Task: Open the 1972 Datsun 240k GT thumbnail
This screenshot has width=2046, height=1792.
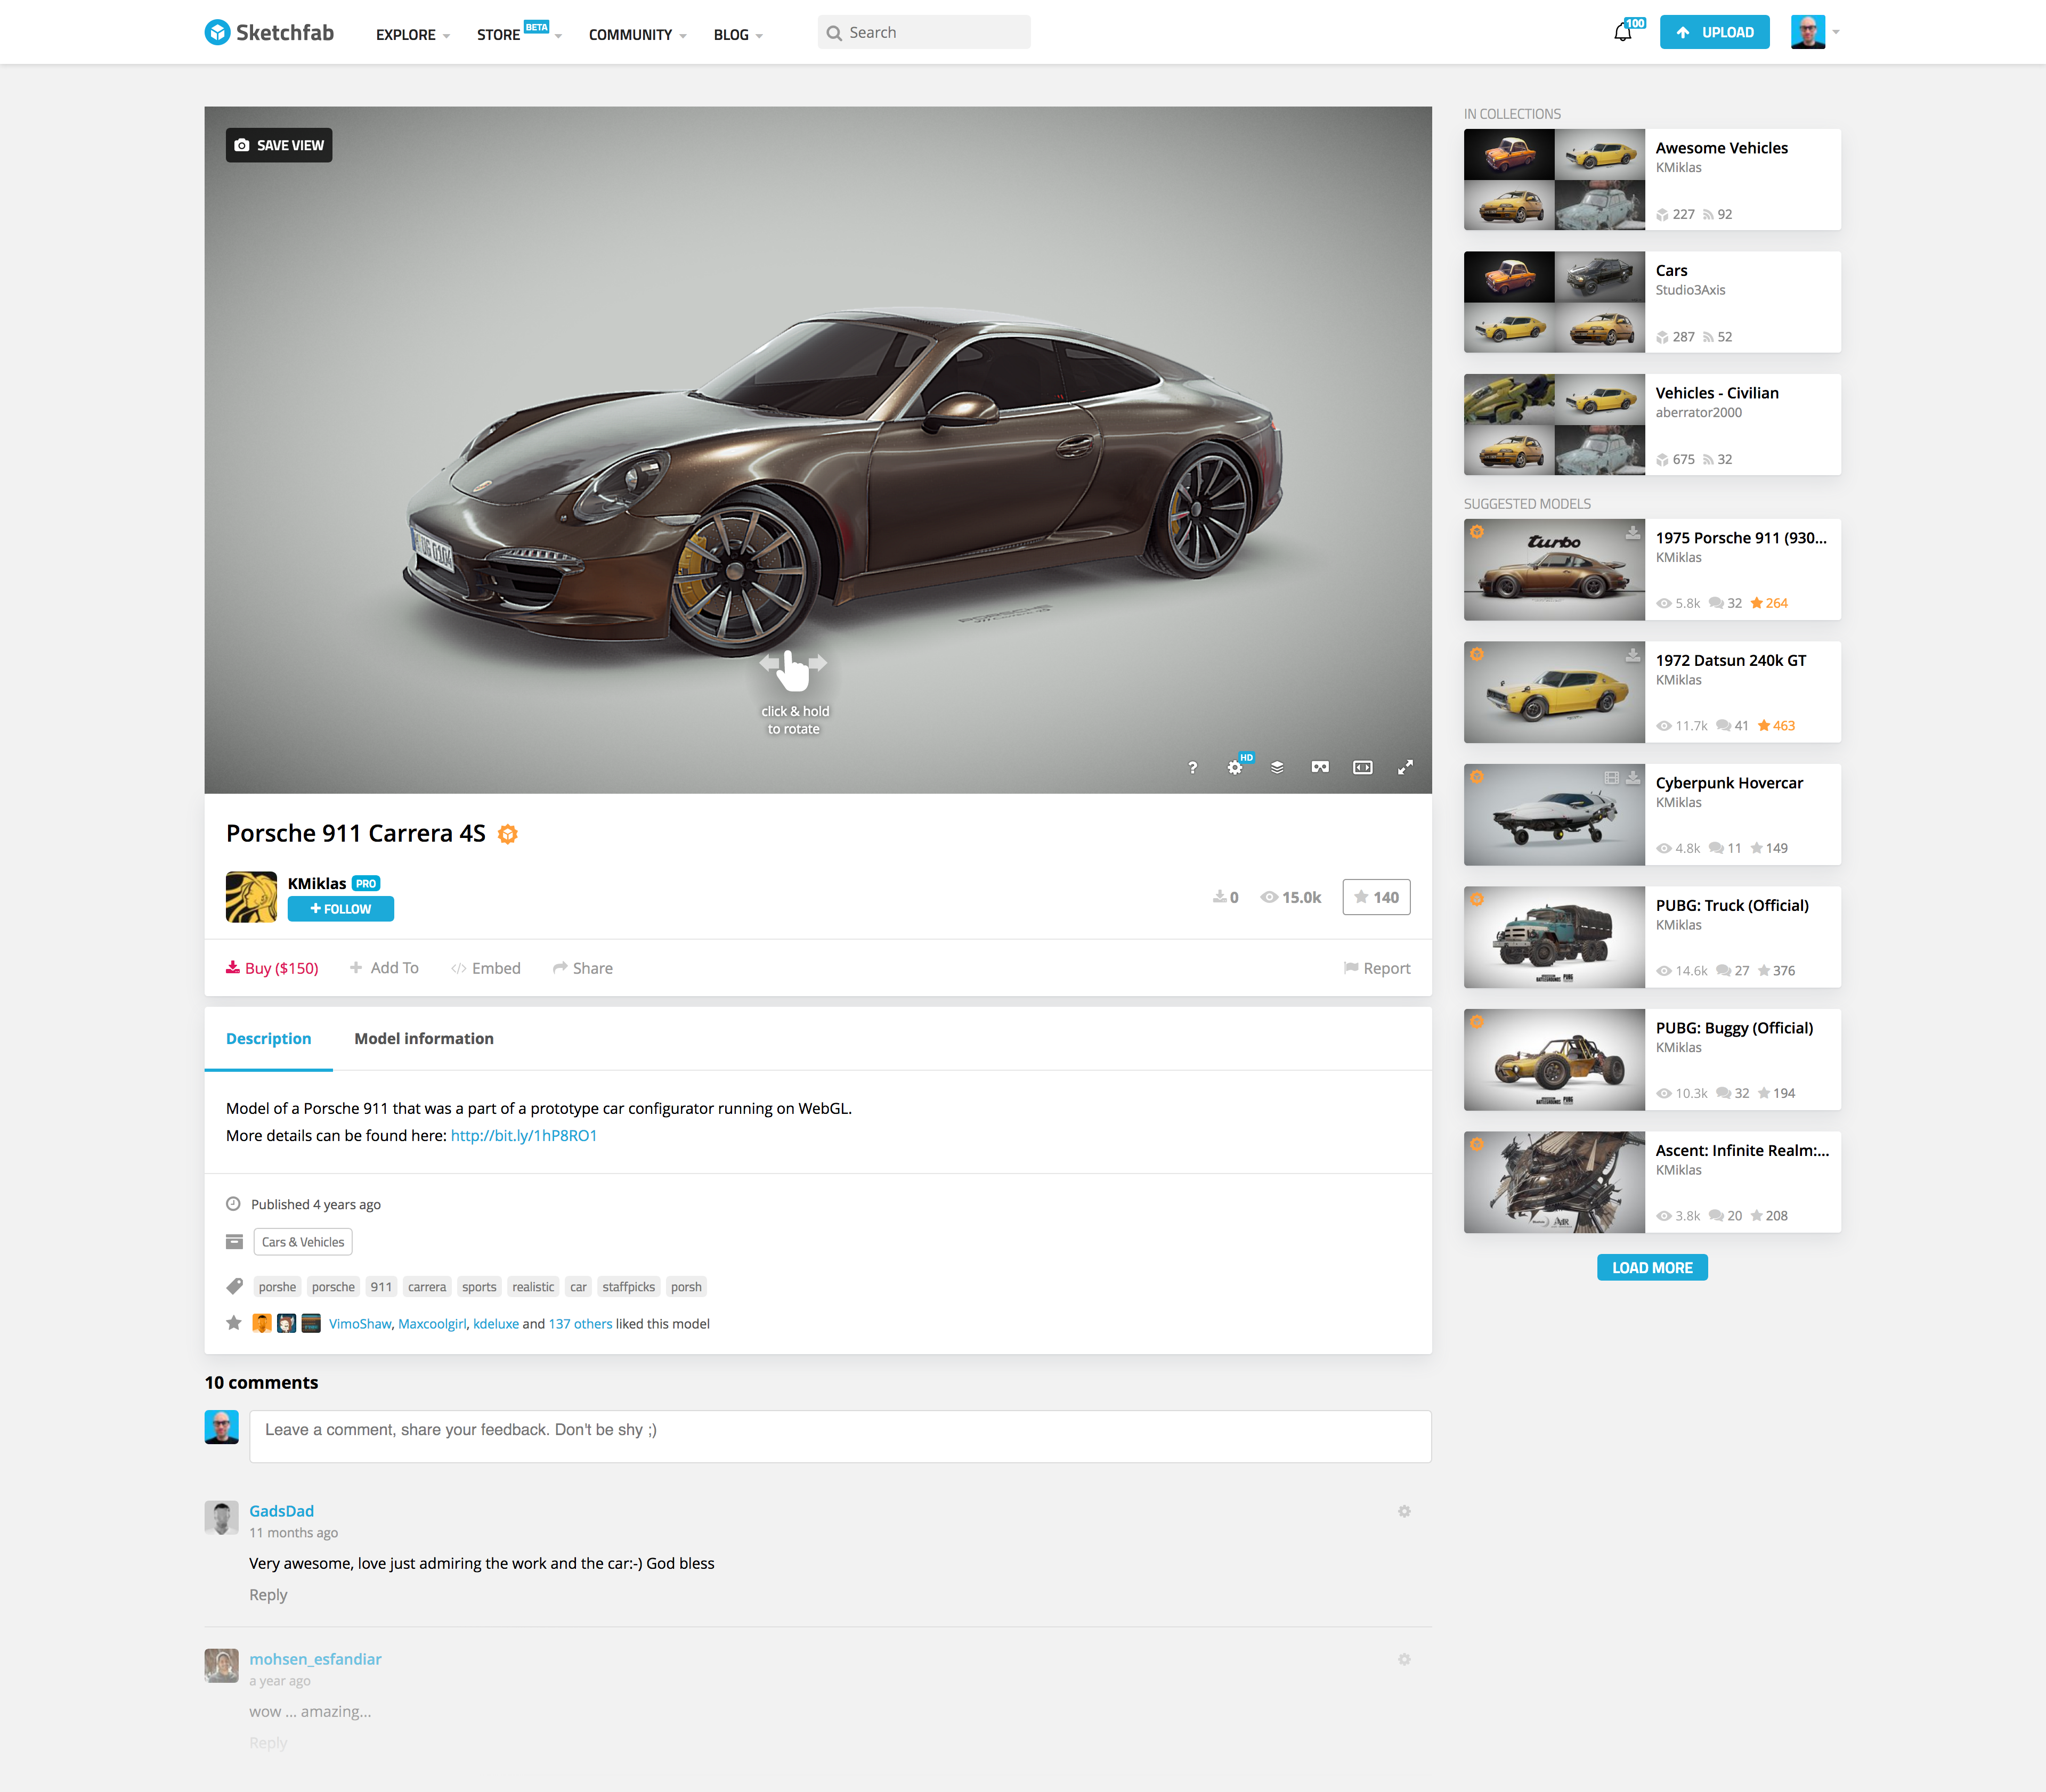Action: click(x=1553, y=692)
